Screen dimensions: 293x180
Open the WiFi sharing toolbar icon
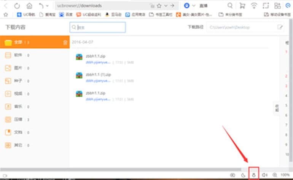tap(254, 6)
